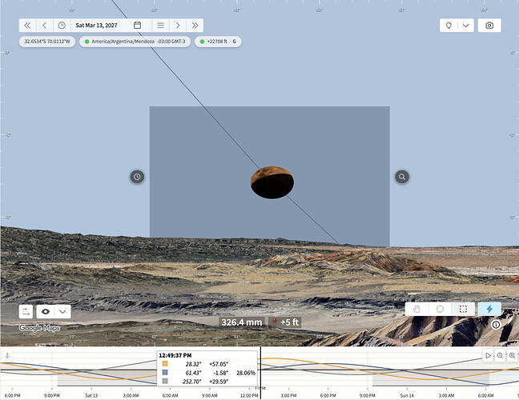The width and height of the screenshot is (519, 400).
Task: Take a screenshot with the camera icon
Action: point(489,26)
